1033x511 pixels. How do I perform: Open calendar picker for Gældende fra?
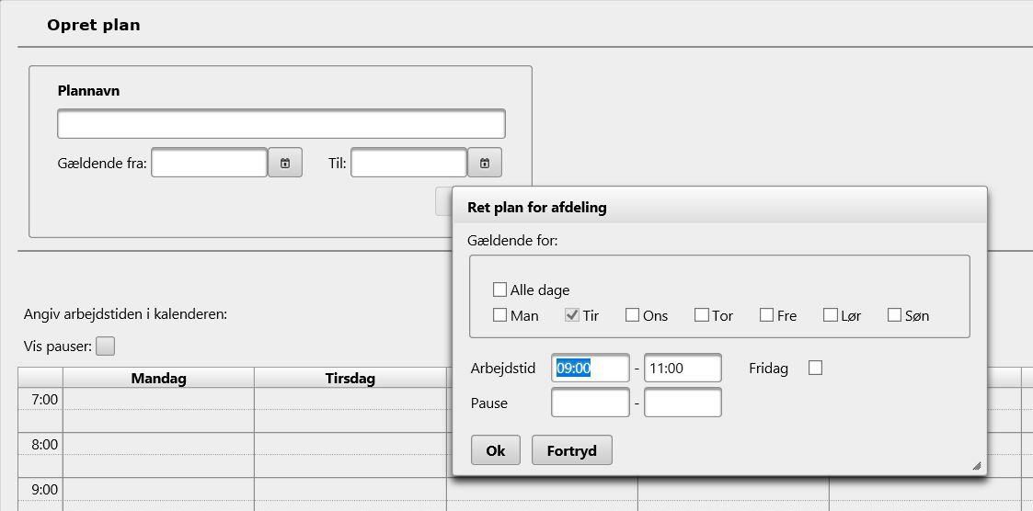pyautogui.click(x=285, y=163)
